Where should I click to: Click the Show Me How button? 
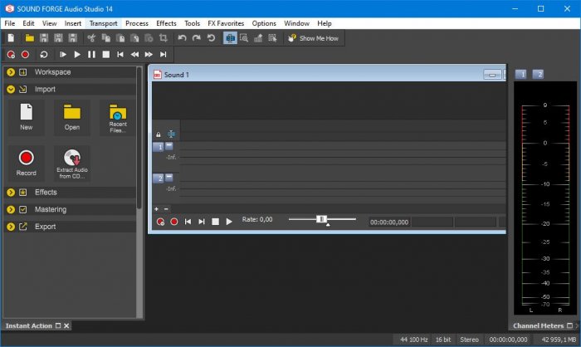313,38
